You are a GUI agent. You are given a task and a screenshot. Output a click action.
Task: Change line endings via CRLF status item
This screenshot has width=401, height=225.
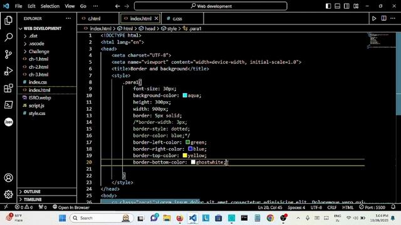(331, 207)
